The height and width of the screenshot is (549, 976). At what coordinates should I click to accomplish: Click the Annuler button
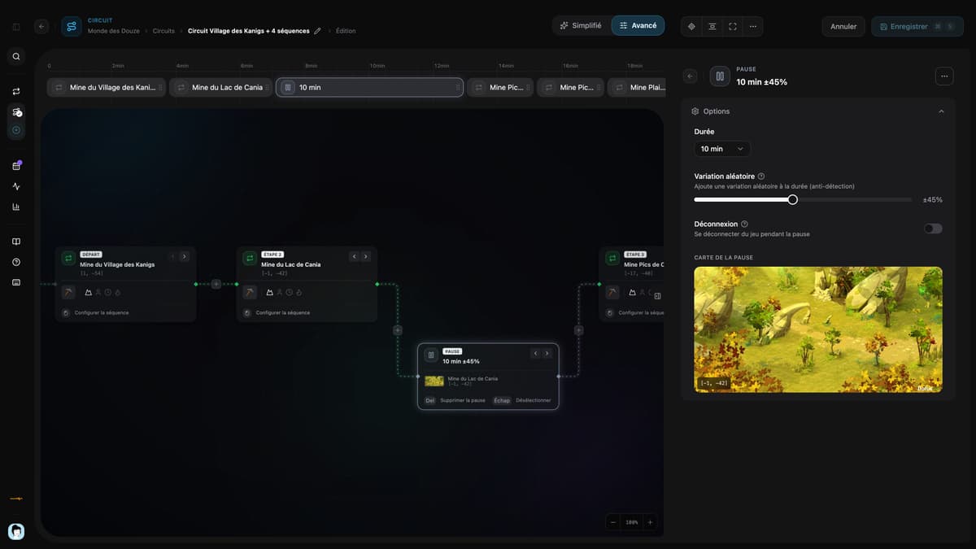(x=843, y=26)
